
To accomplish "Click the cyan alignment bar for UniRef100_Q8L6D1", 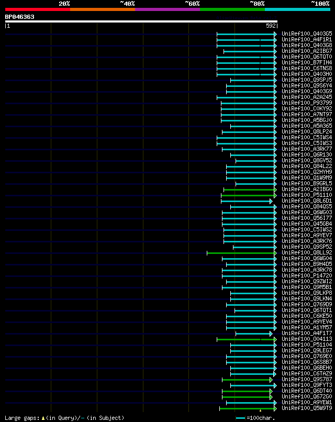I will (247, 201).
